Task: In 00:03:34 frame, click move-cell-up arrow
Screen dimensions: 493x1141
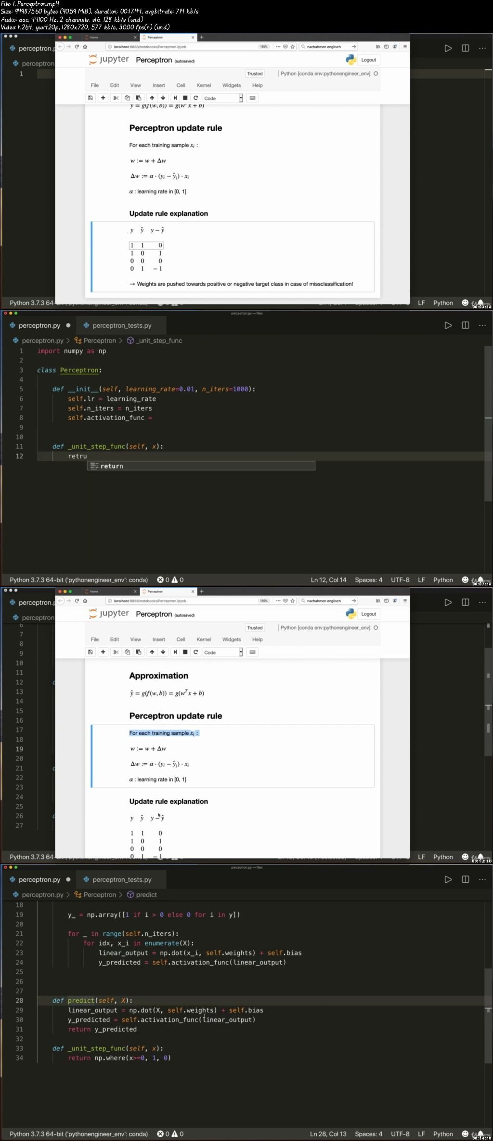Action: click(152, 98)
